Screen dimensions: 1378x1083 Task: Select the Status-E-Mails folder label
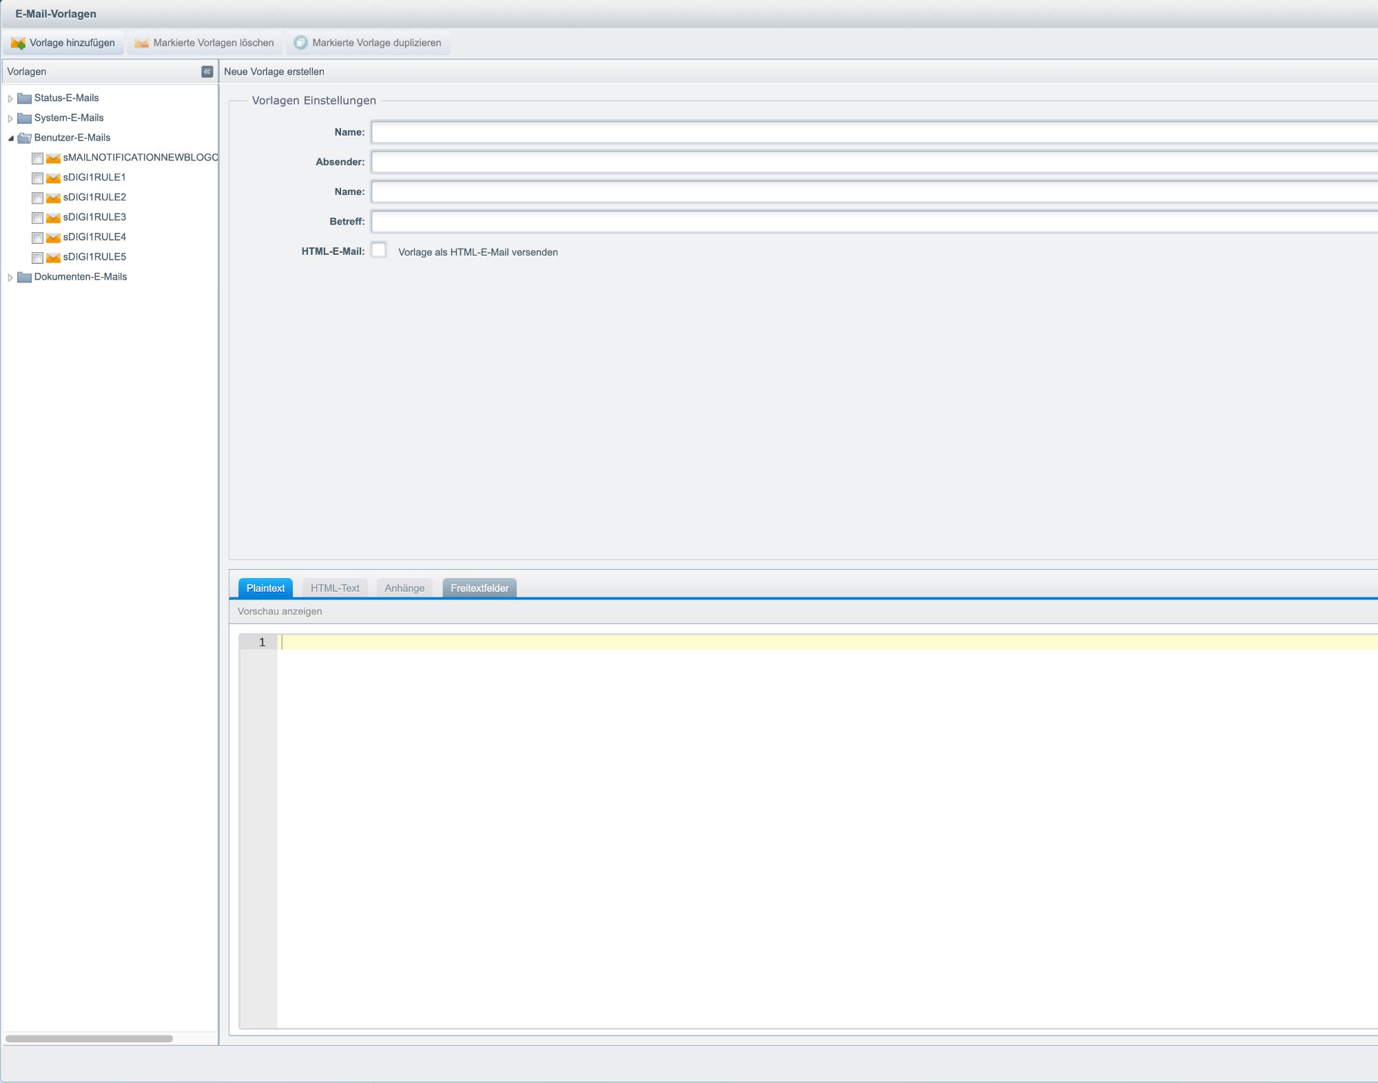pyautogui.click(x=67, y=98)
